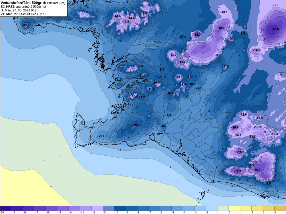The image size is (286, 214).
Task: Click the -10.6 temperature label
Action: point(170,93)
